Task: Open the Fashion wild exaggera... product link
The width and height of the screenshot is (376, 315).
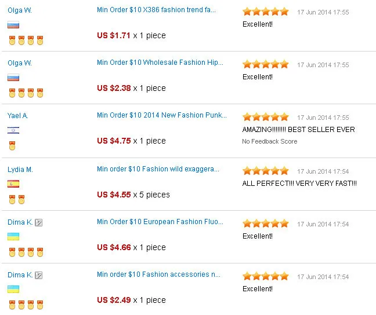Action: pyautogui.click(x=158, y=169)
